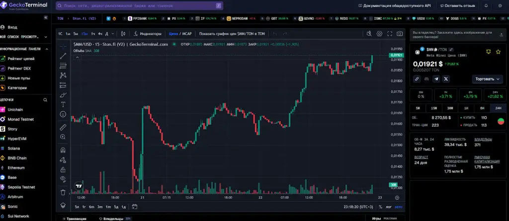Open the token X (Twitter) icon
Viewport: 509px width, 221px height.
point(446,78)
